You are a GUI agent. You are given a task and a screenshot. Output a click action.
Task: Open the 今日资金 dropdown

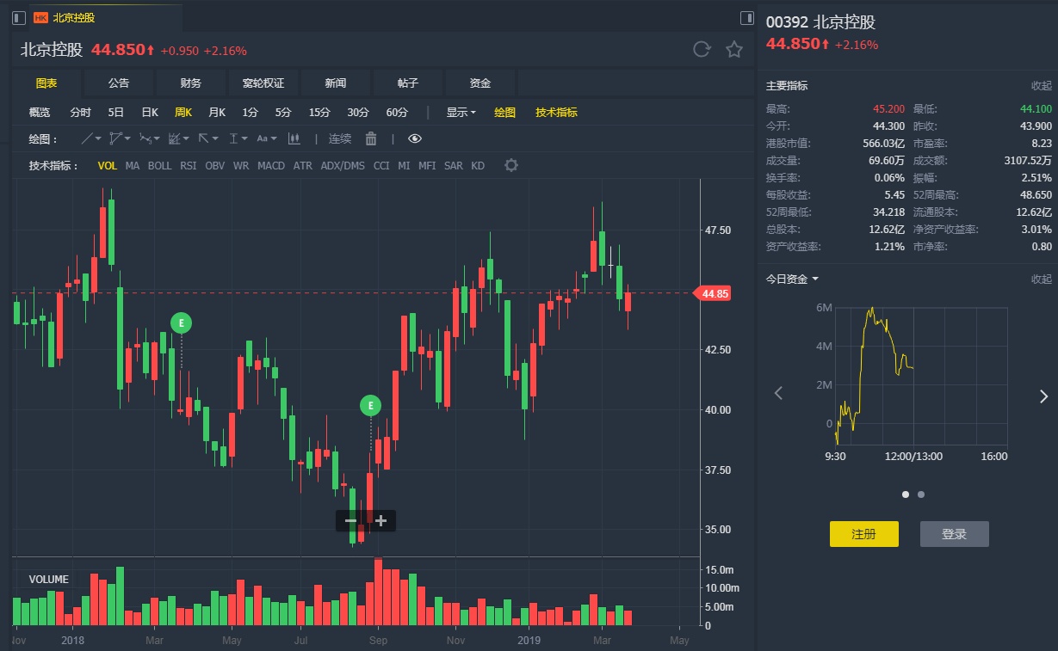tap(792, 279)
